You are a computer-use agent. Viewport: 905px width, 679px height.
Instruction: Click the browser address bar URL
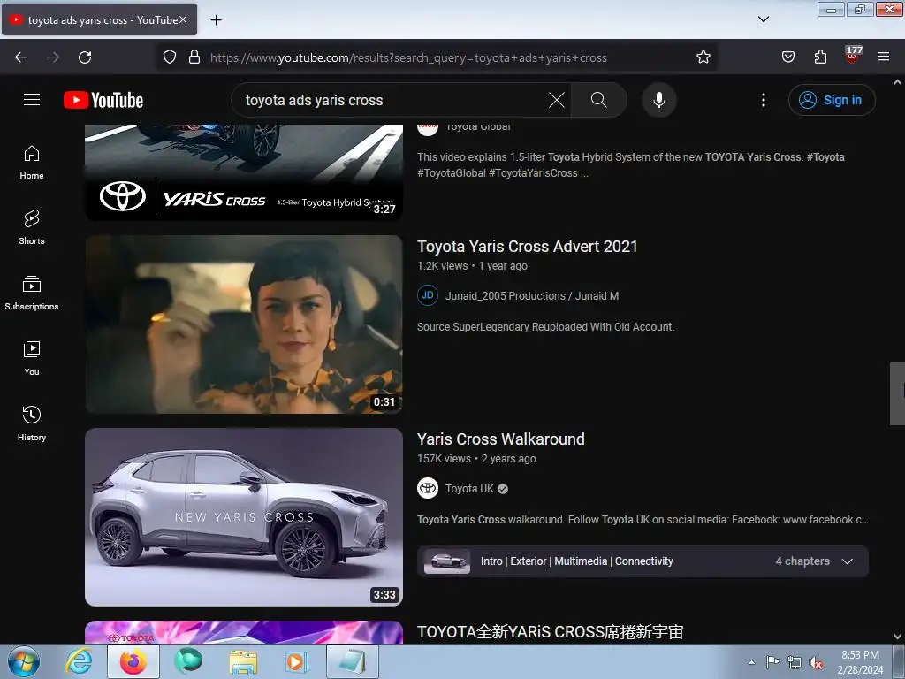pos(408,57)
